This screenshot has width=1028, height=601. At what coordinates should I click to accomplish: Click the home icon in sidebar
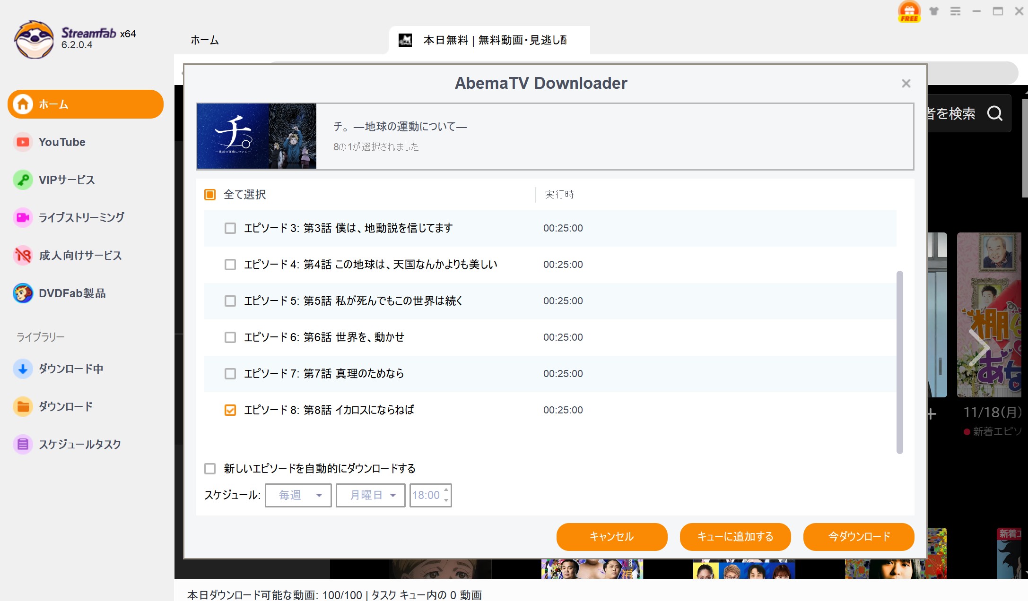coord(23,104)
